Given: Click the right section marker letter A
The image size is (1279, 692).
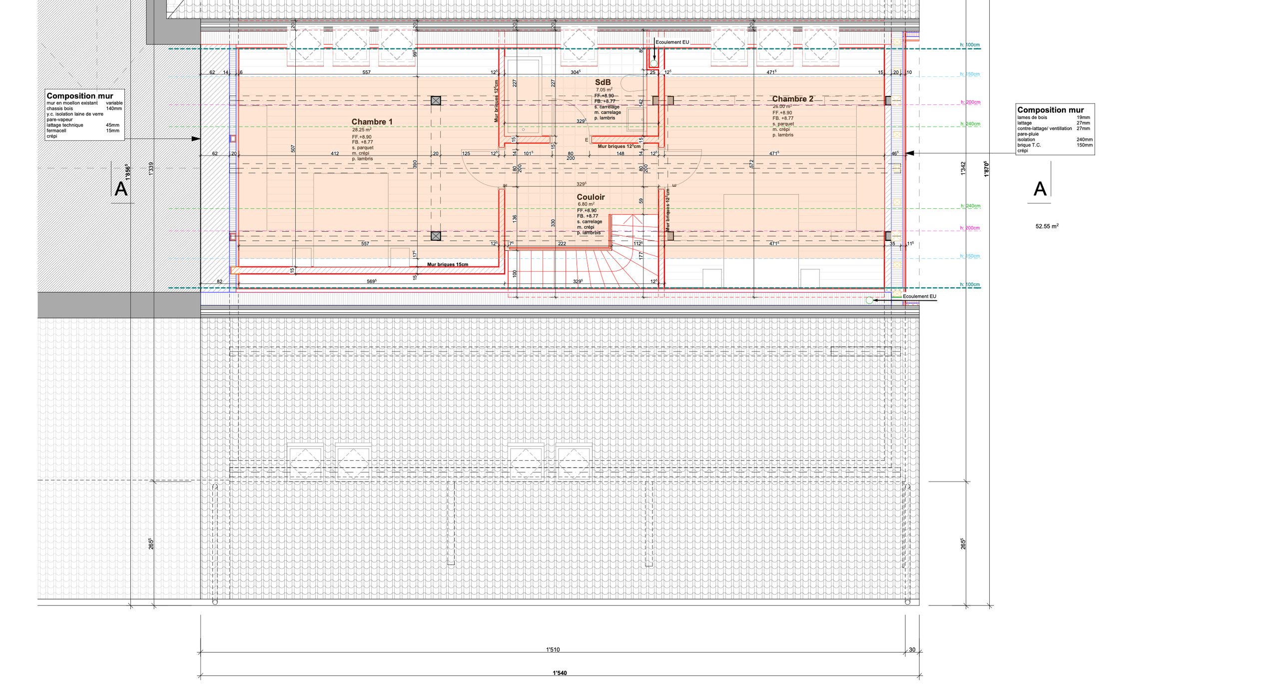Looking at the screenshot, I should point(1040,189).
